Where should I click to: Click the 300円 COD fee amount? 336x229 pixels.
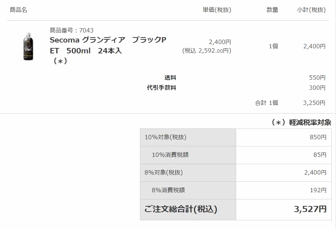pyautogui.click(x=317, y=88)
